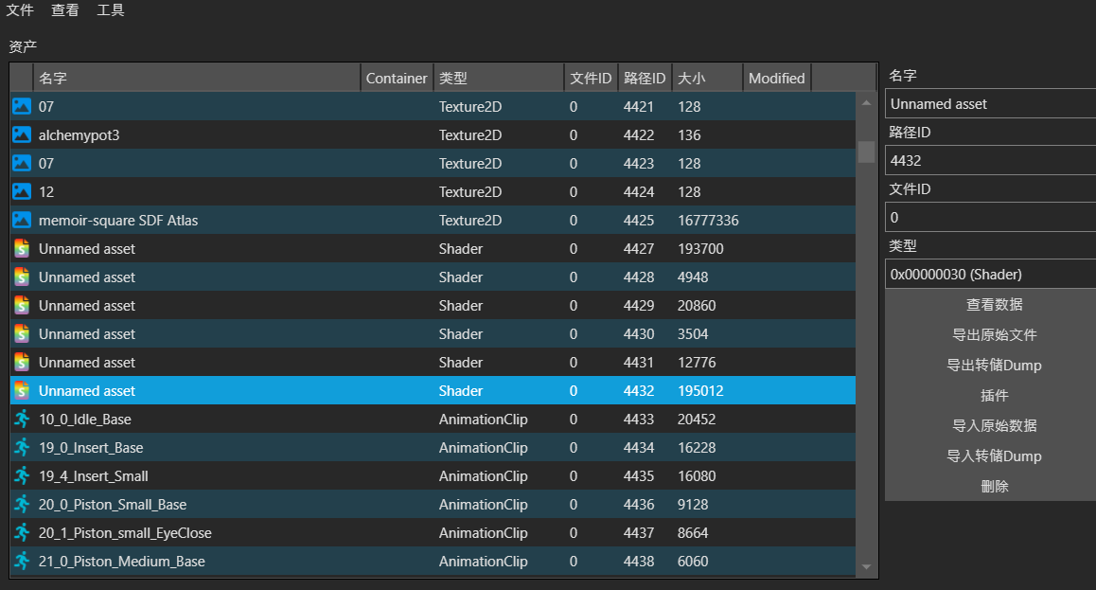The width and height of the screenshot is (1096, 590).
Task: Click the 导出原始文件 button
Action: (x=994, y=335)
